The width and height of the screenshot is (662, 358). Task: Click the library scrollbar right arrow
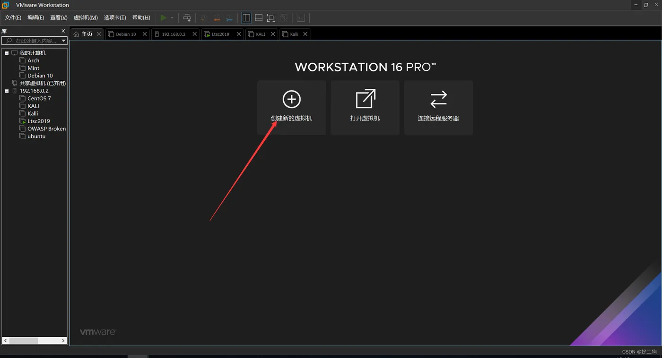click(x=63, y=340)
